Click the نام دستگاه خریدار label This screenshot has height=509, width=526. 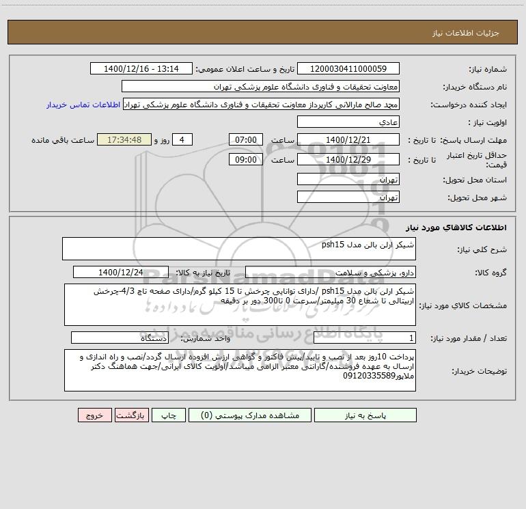(475, 87)
